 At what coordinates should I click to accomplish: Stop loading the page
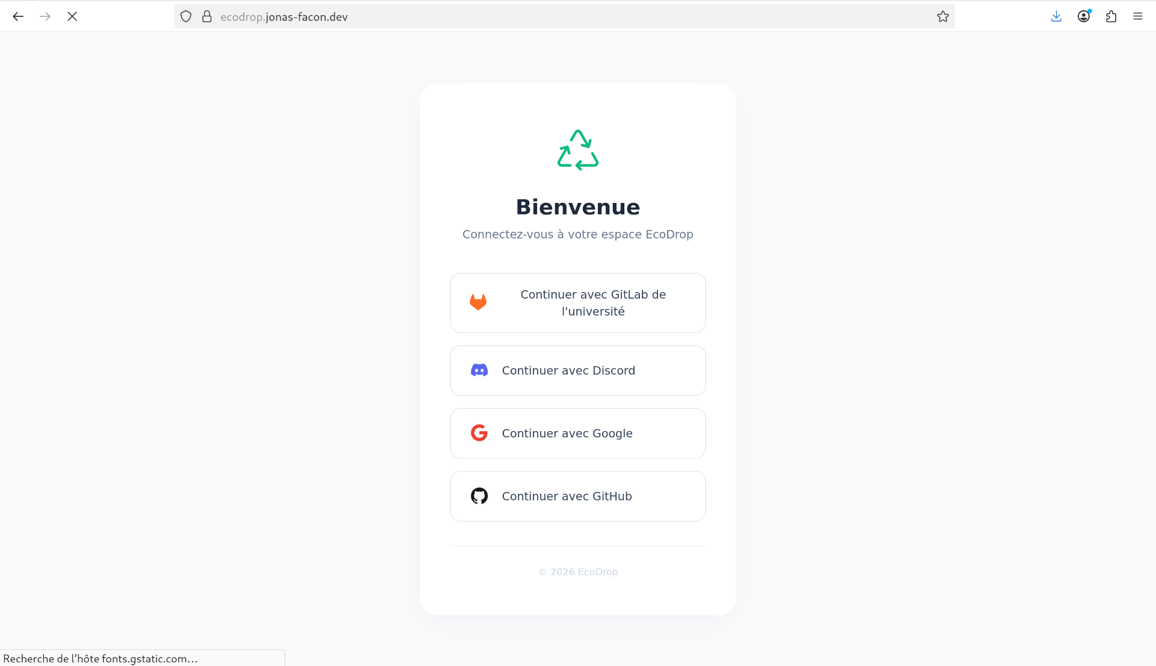point(72,17)
